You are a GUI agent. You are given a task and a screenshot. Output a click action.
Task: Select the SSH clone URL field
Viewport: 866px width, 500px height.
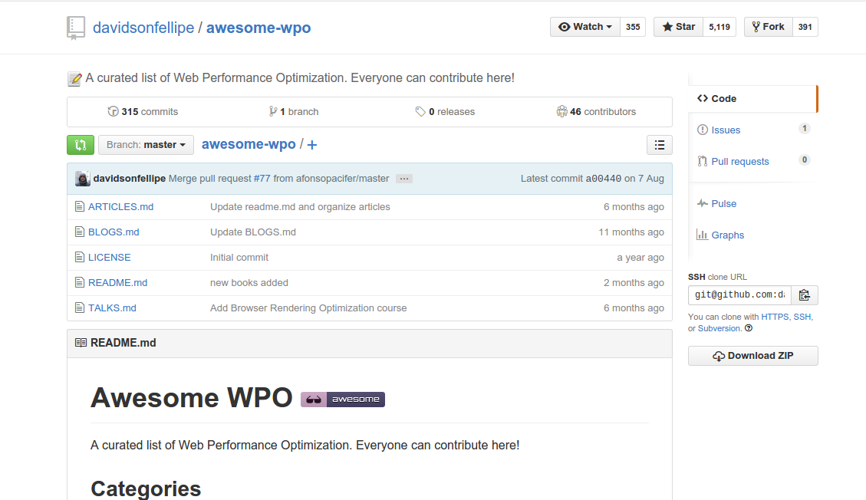[739, 294]
